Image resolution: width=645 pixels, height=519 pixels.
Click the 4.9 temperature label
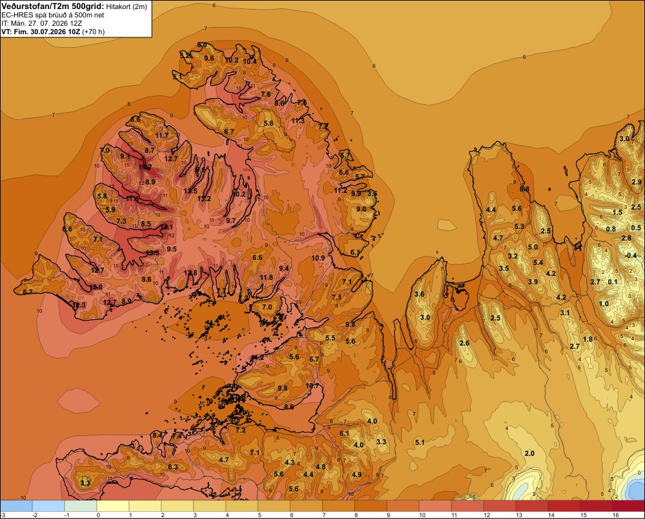[x=357, y=475]
